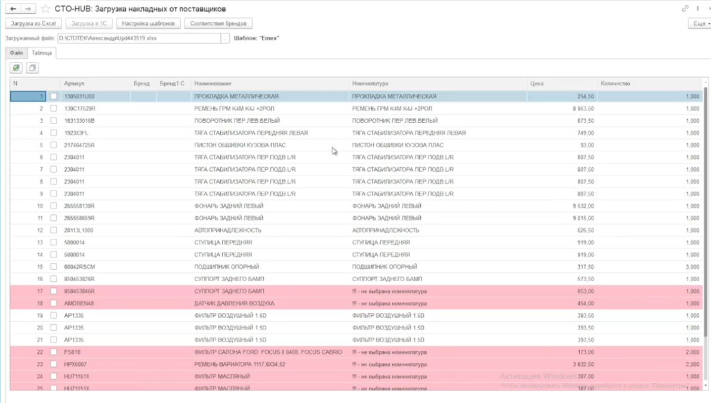The height and width of the screenshot is (403, 711).
Task: Open the Еще dropdown menu
Action: [700, 23]
